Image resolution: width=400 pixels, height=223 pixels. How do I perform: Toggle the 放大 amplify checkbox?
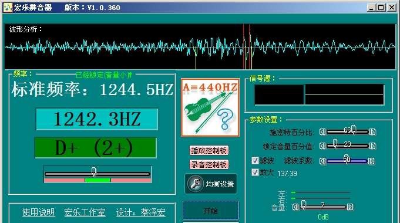255,173
